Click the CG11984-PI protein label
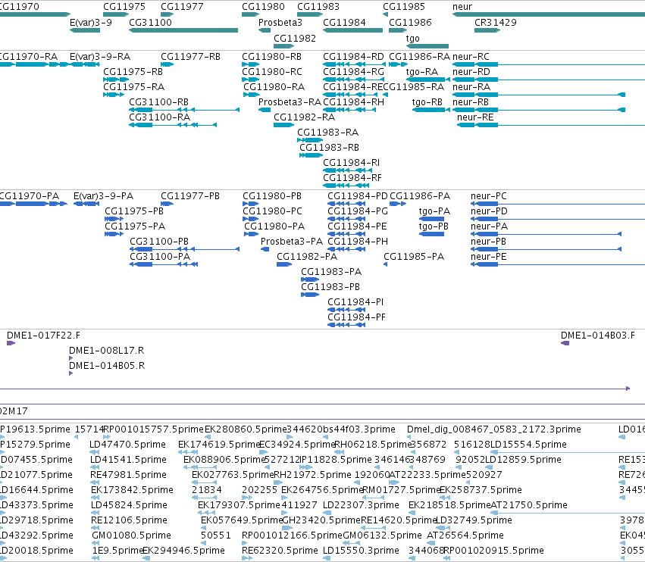645x562 pixels. pos(355,302)
